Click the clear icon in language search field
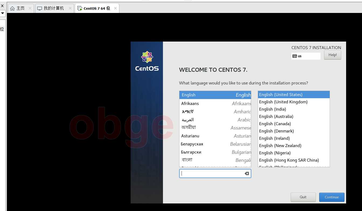362x211 pixels. click(247, 173)
